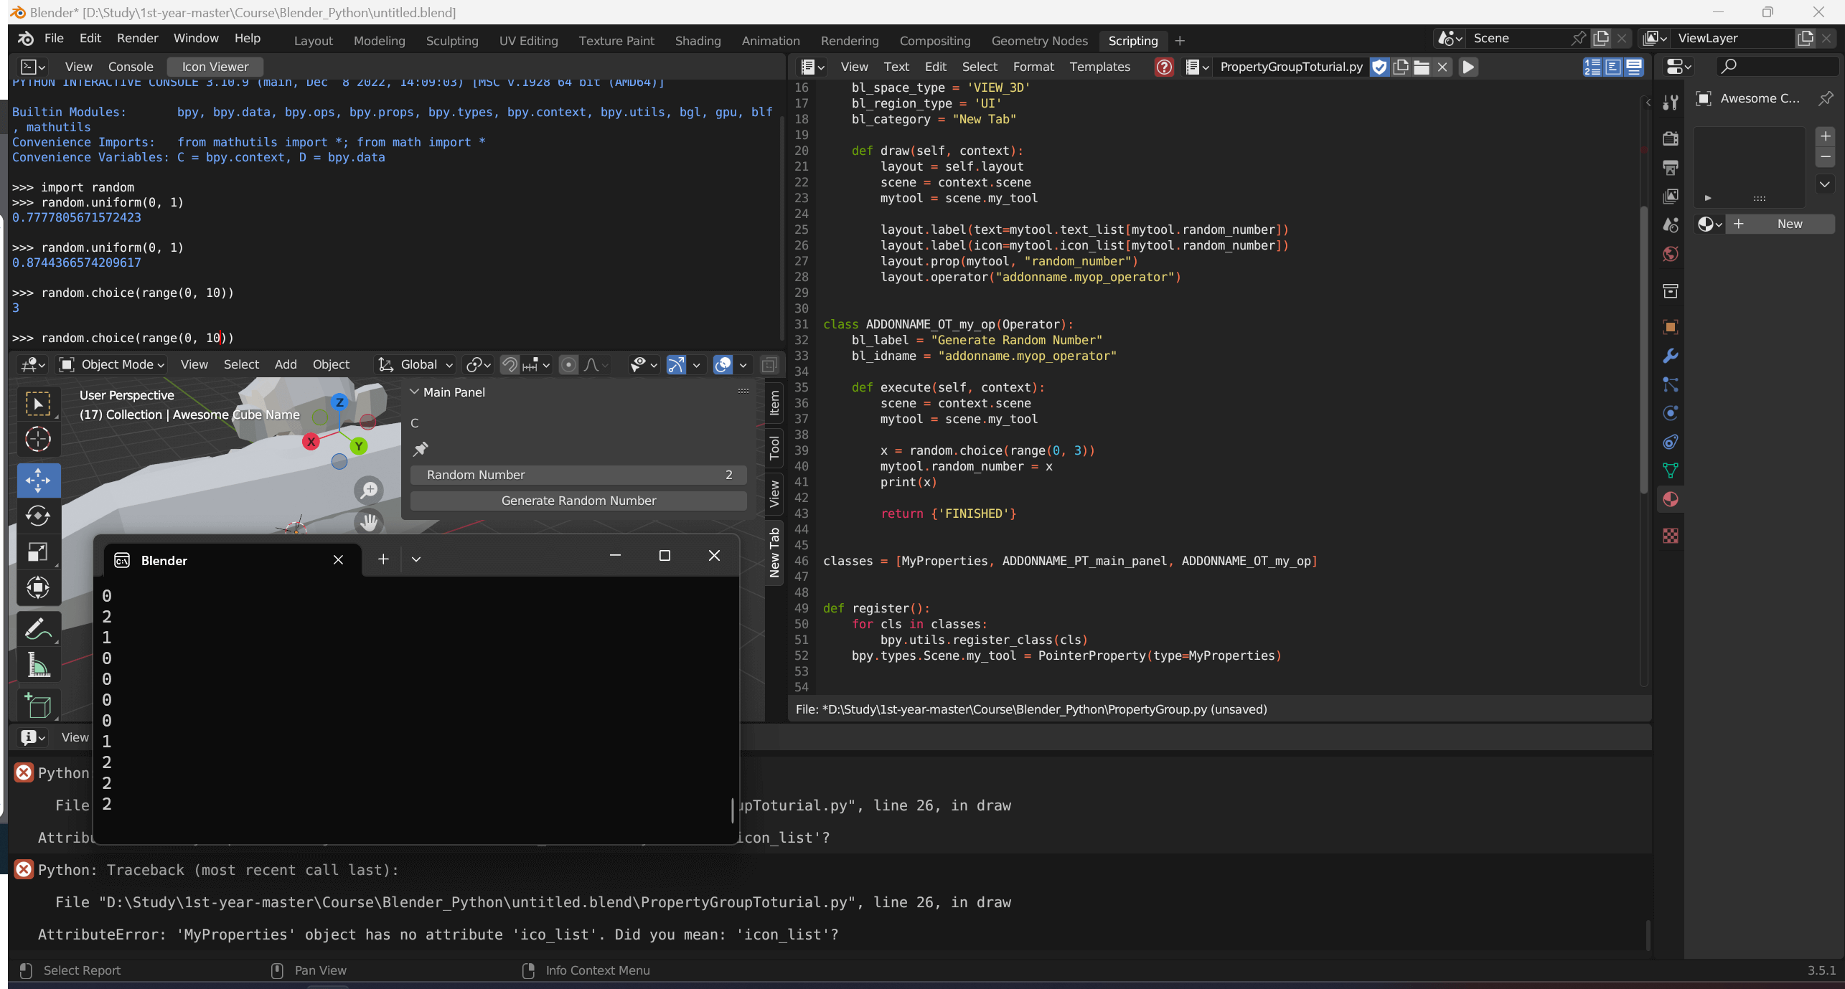Open the Templates menu in the text editor
The image size is (1845, 989).
pos(1099,67)
